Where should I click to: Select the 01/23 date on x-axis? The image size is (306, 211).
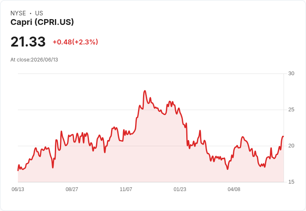click(180, 189)
